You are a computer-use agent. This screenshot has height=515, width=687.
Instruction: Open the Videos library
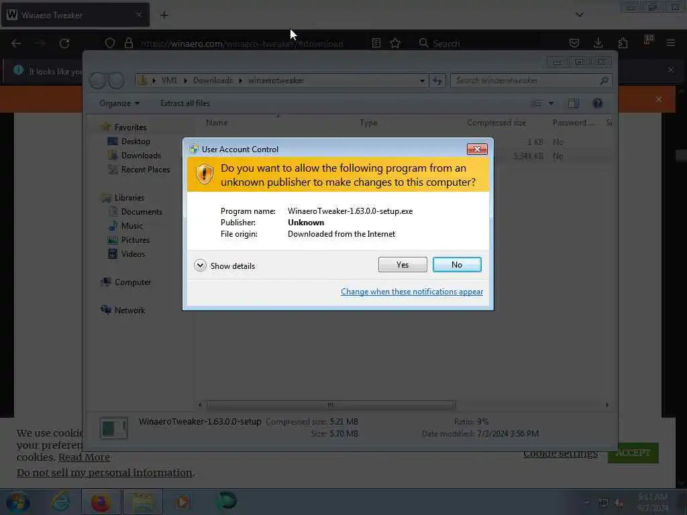click(133, 254)
